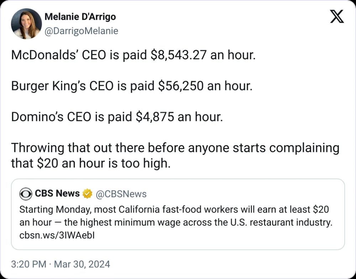The height and width of the screenshot is (279, 356).
Task: Click the 'Throwing that out there' paragraph
Action: pyautogui.click(x=175, y=156)
